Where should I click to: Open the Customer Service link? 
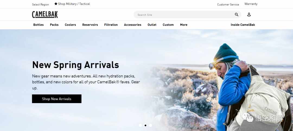(x=228, y=5)
